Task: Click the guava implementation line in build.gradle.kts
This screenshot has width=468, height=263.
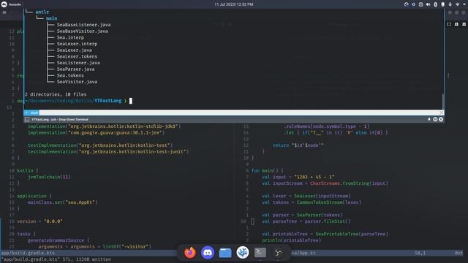Action: point(96,133)
